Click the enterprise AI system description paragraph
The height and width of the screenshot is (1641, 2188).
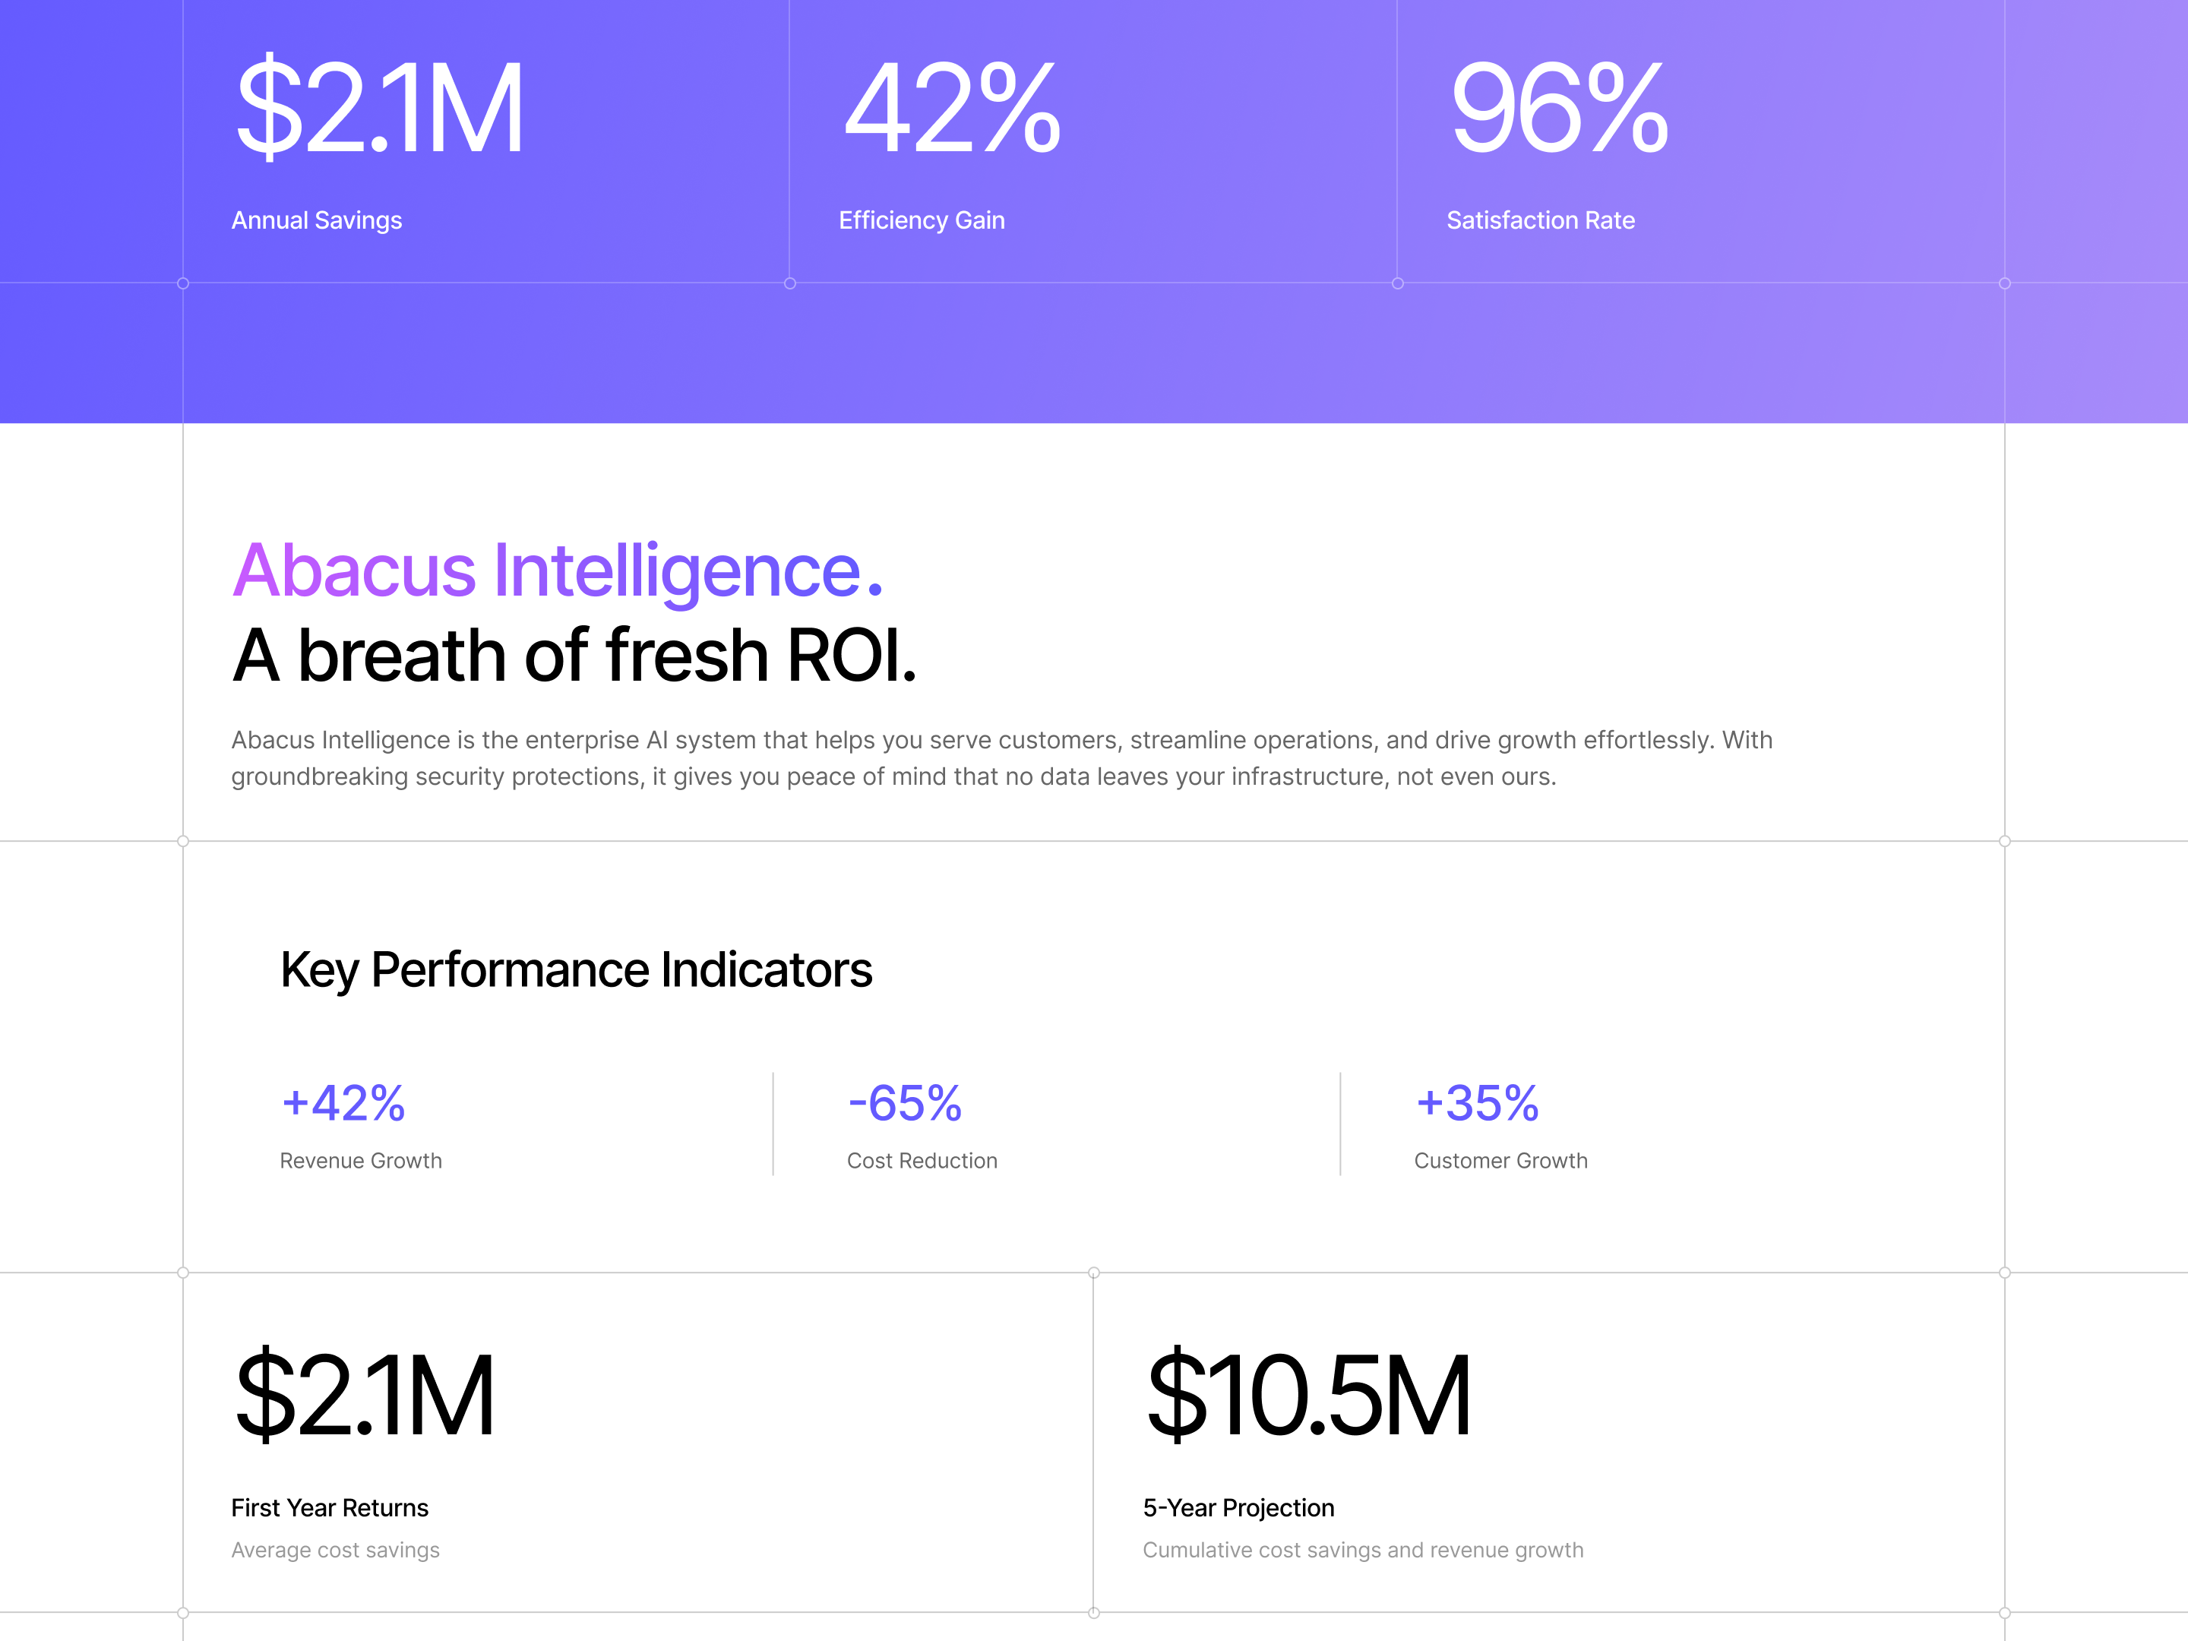[x=1001, y=757]
